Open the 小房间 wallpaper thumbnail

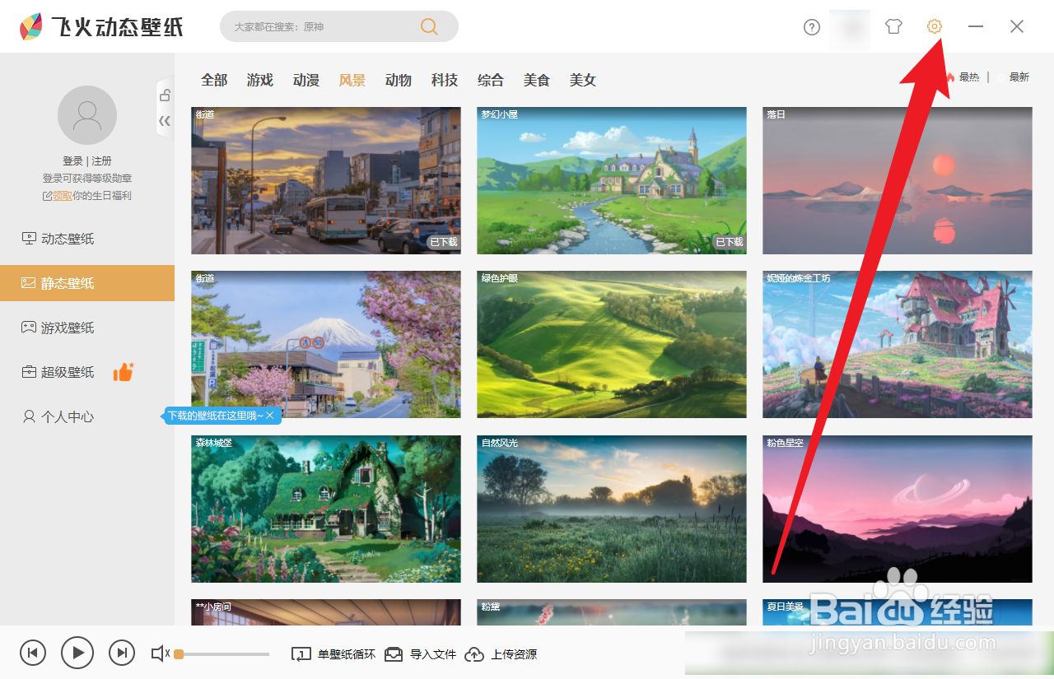pos(326,612)
